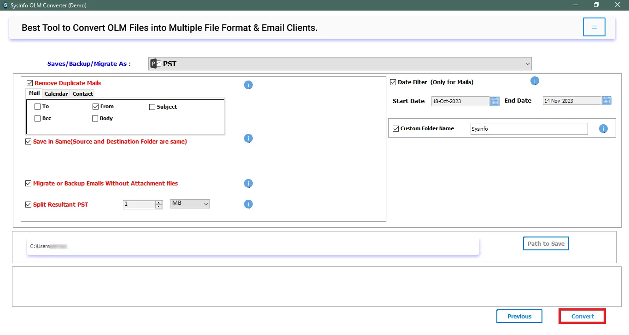This screenshot has height=335, width=629.
Task: Click info icon next to Date Filter
Action: (535, 81)
